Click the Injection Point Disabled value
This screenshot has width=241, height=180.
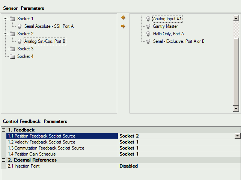(x=129, y=166)
